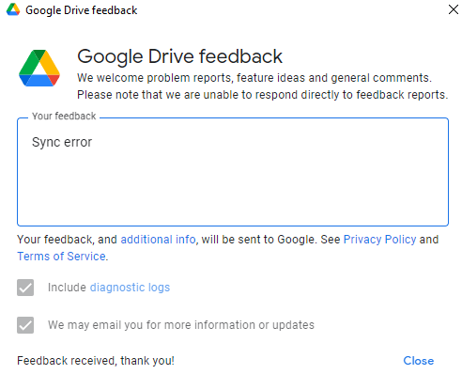
Task: Toggle the email for more information checkbox
Action: point(25,325)
